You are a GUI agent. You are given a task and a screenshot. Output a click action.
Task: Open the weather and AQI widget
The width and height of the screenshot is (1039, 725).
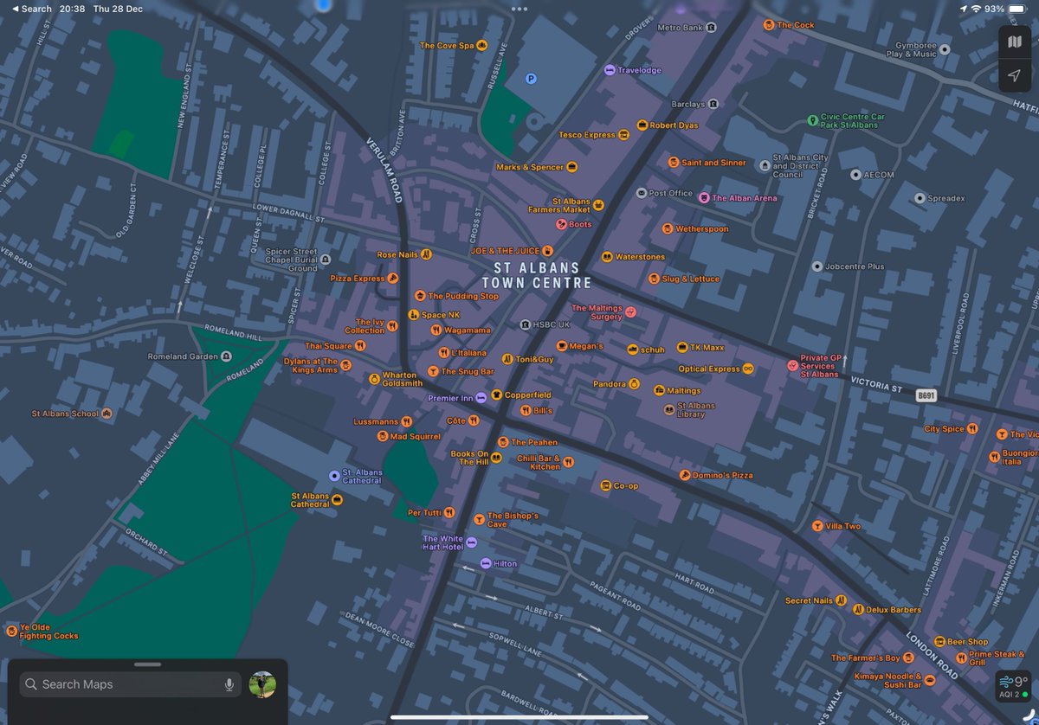click(x=1015, y=687)
